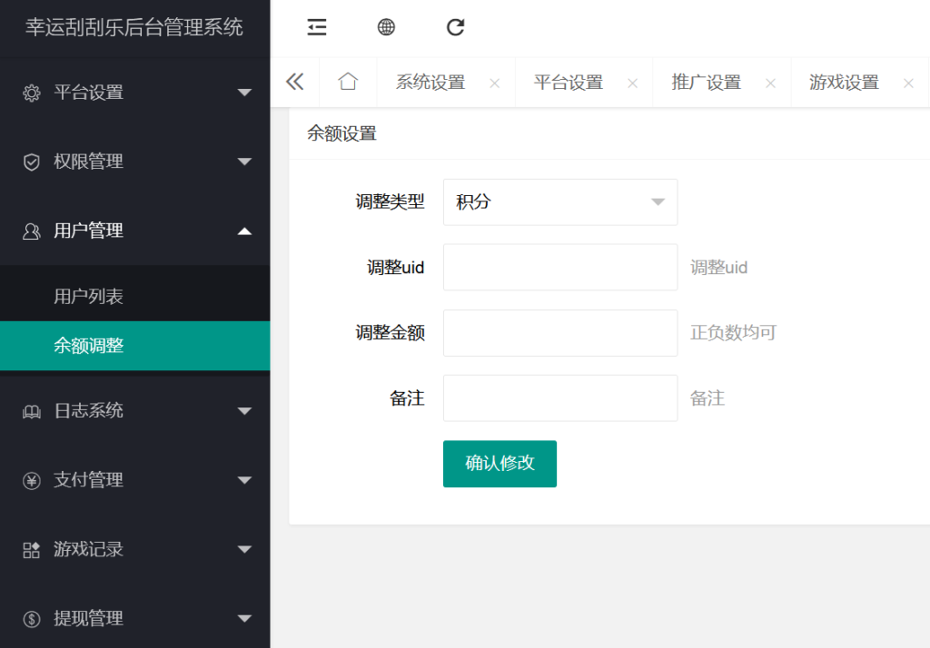Click the 调整uid input field
This screenshot has height=648, width=930.
tap(559, 267)
